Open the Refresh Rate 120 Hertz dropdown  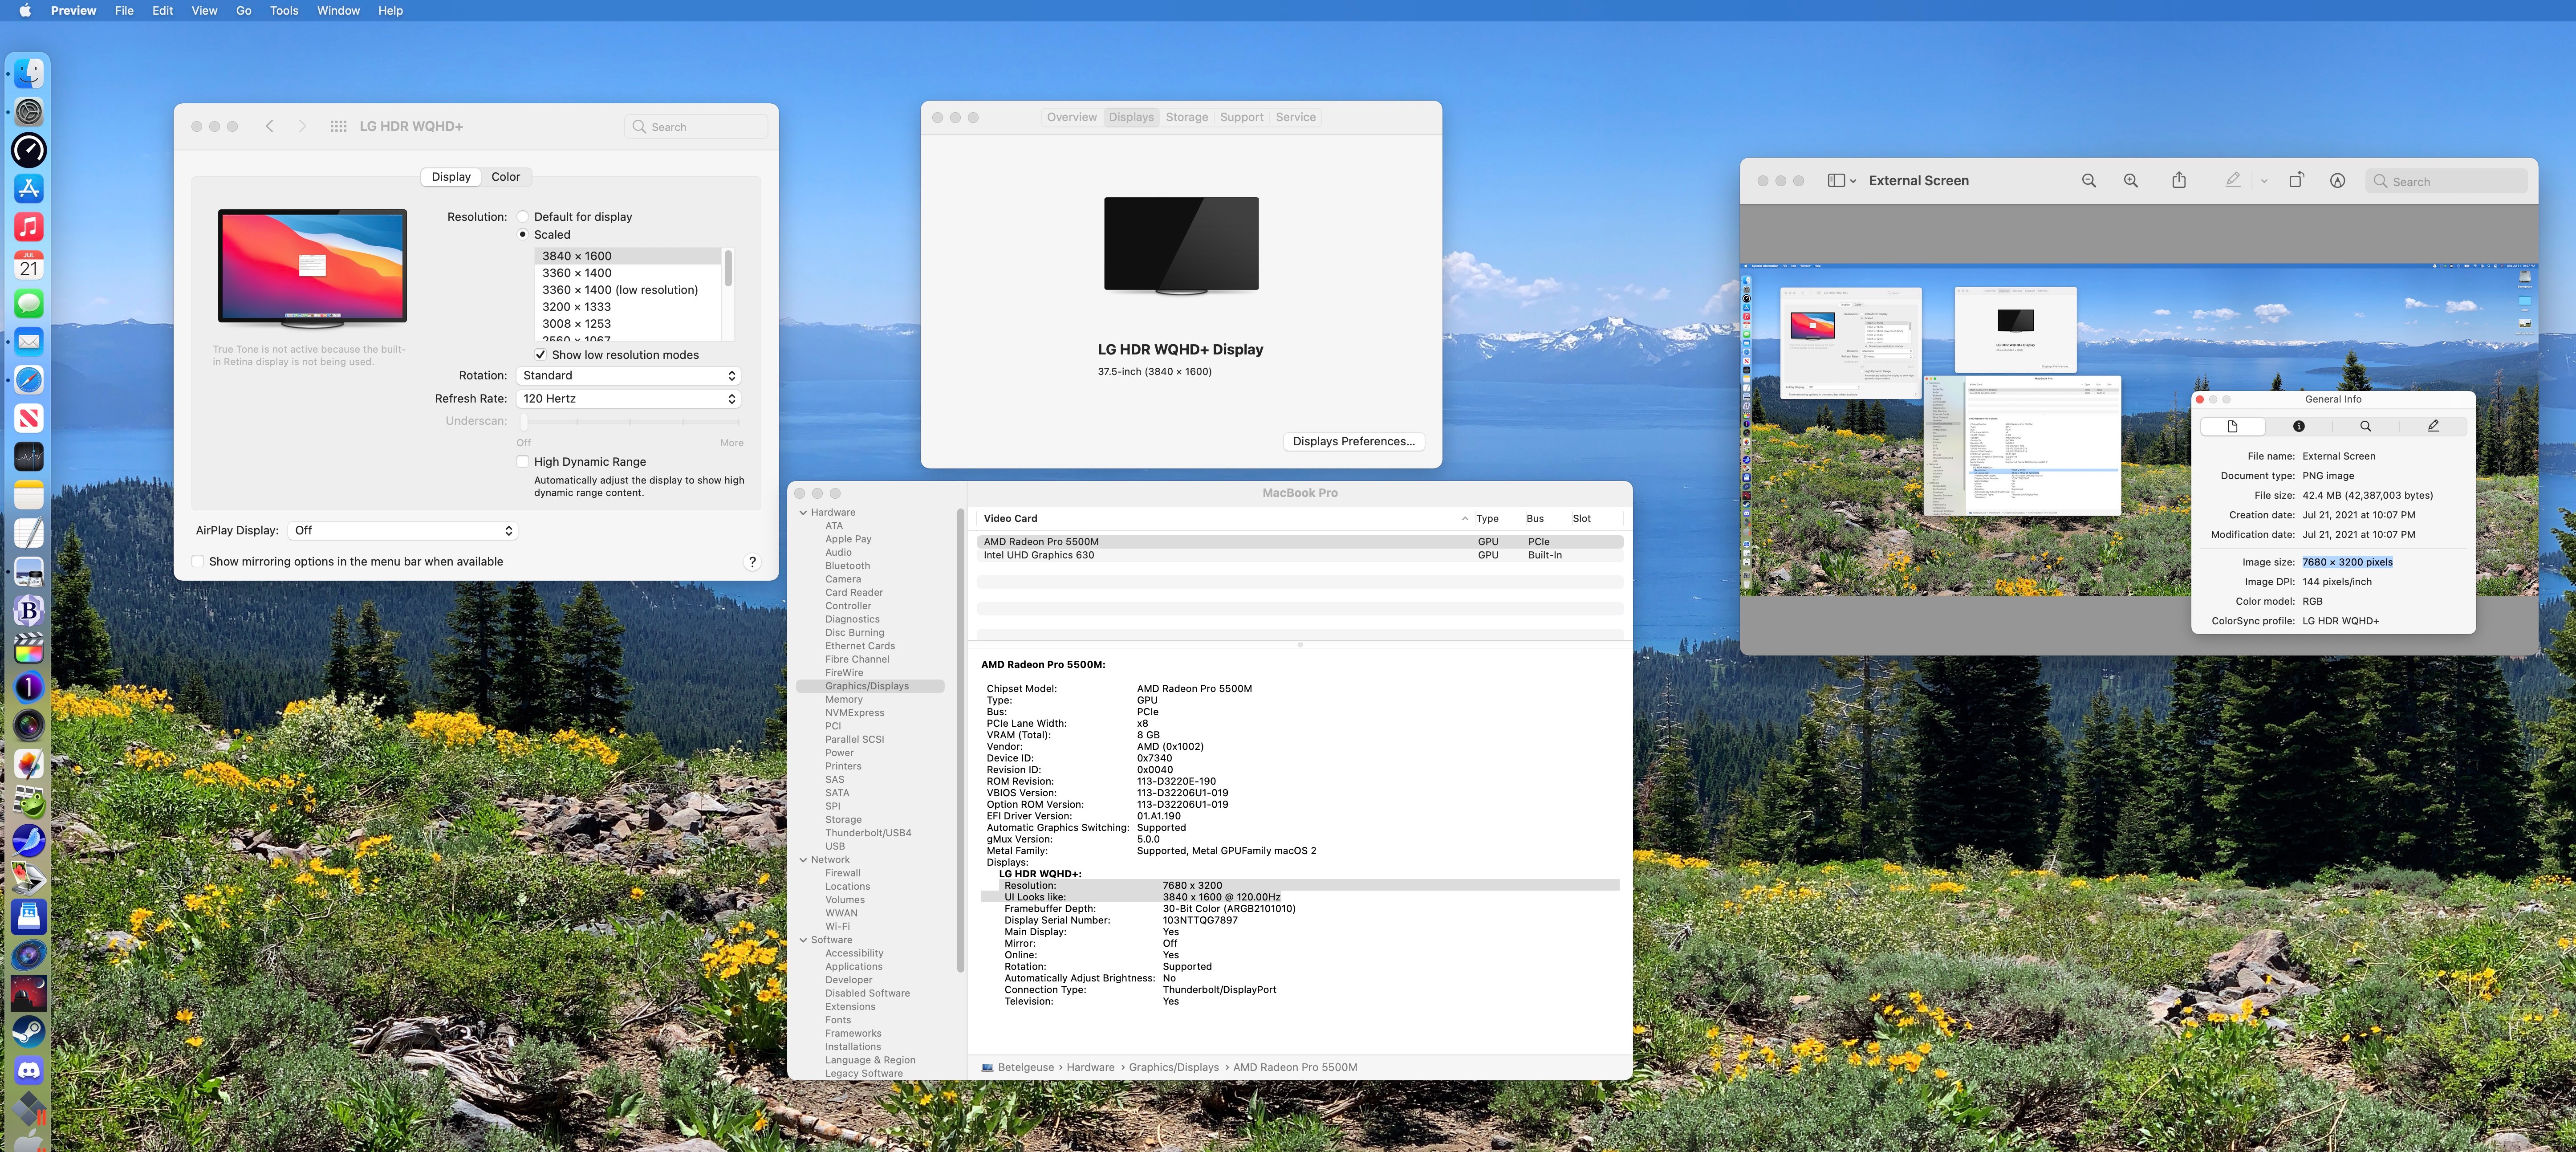pyautogui.click(x=628, y=399)
